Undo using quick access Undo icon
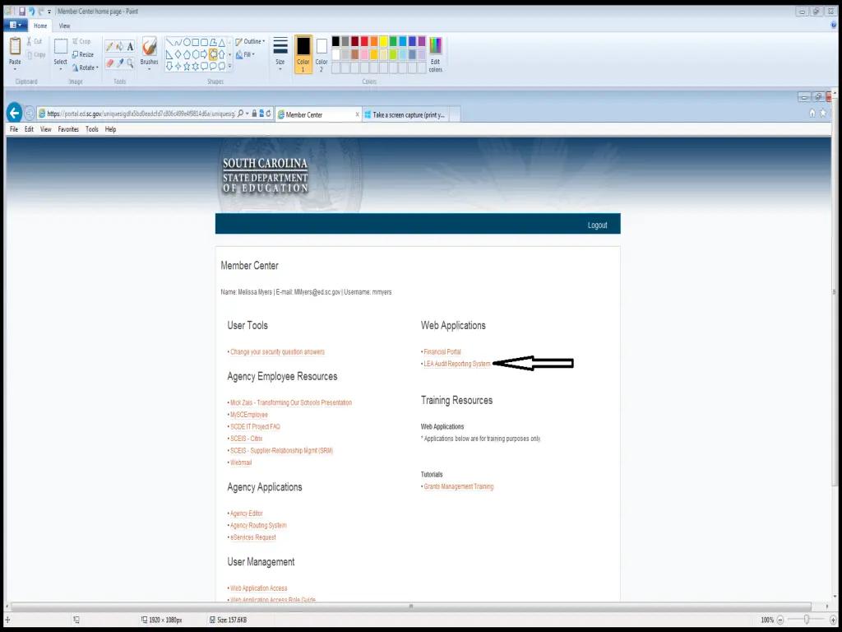Viewport: 842px width, 632px height. pos(32,12)
